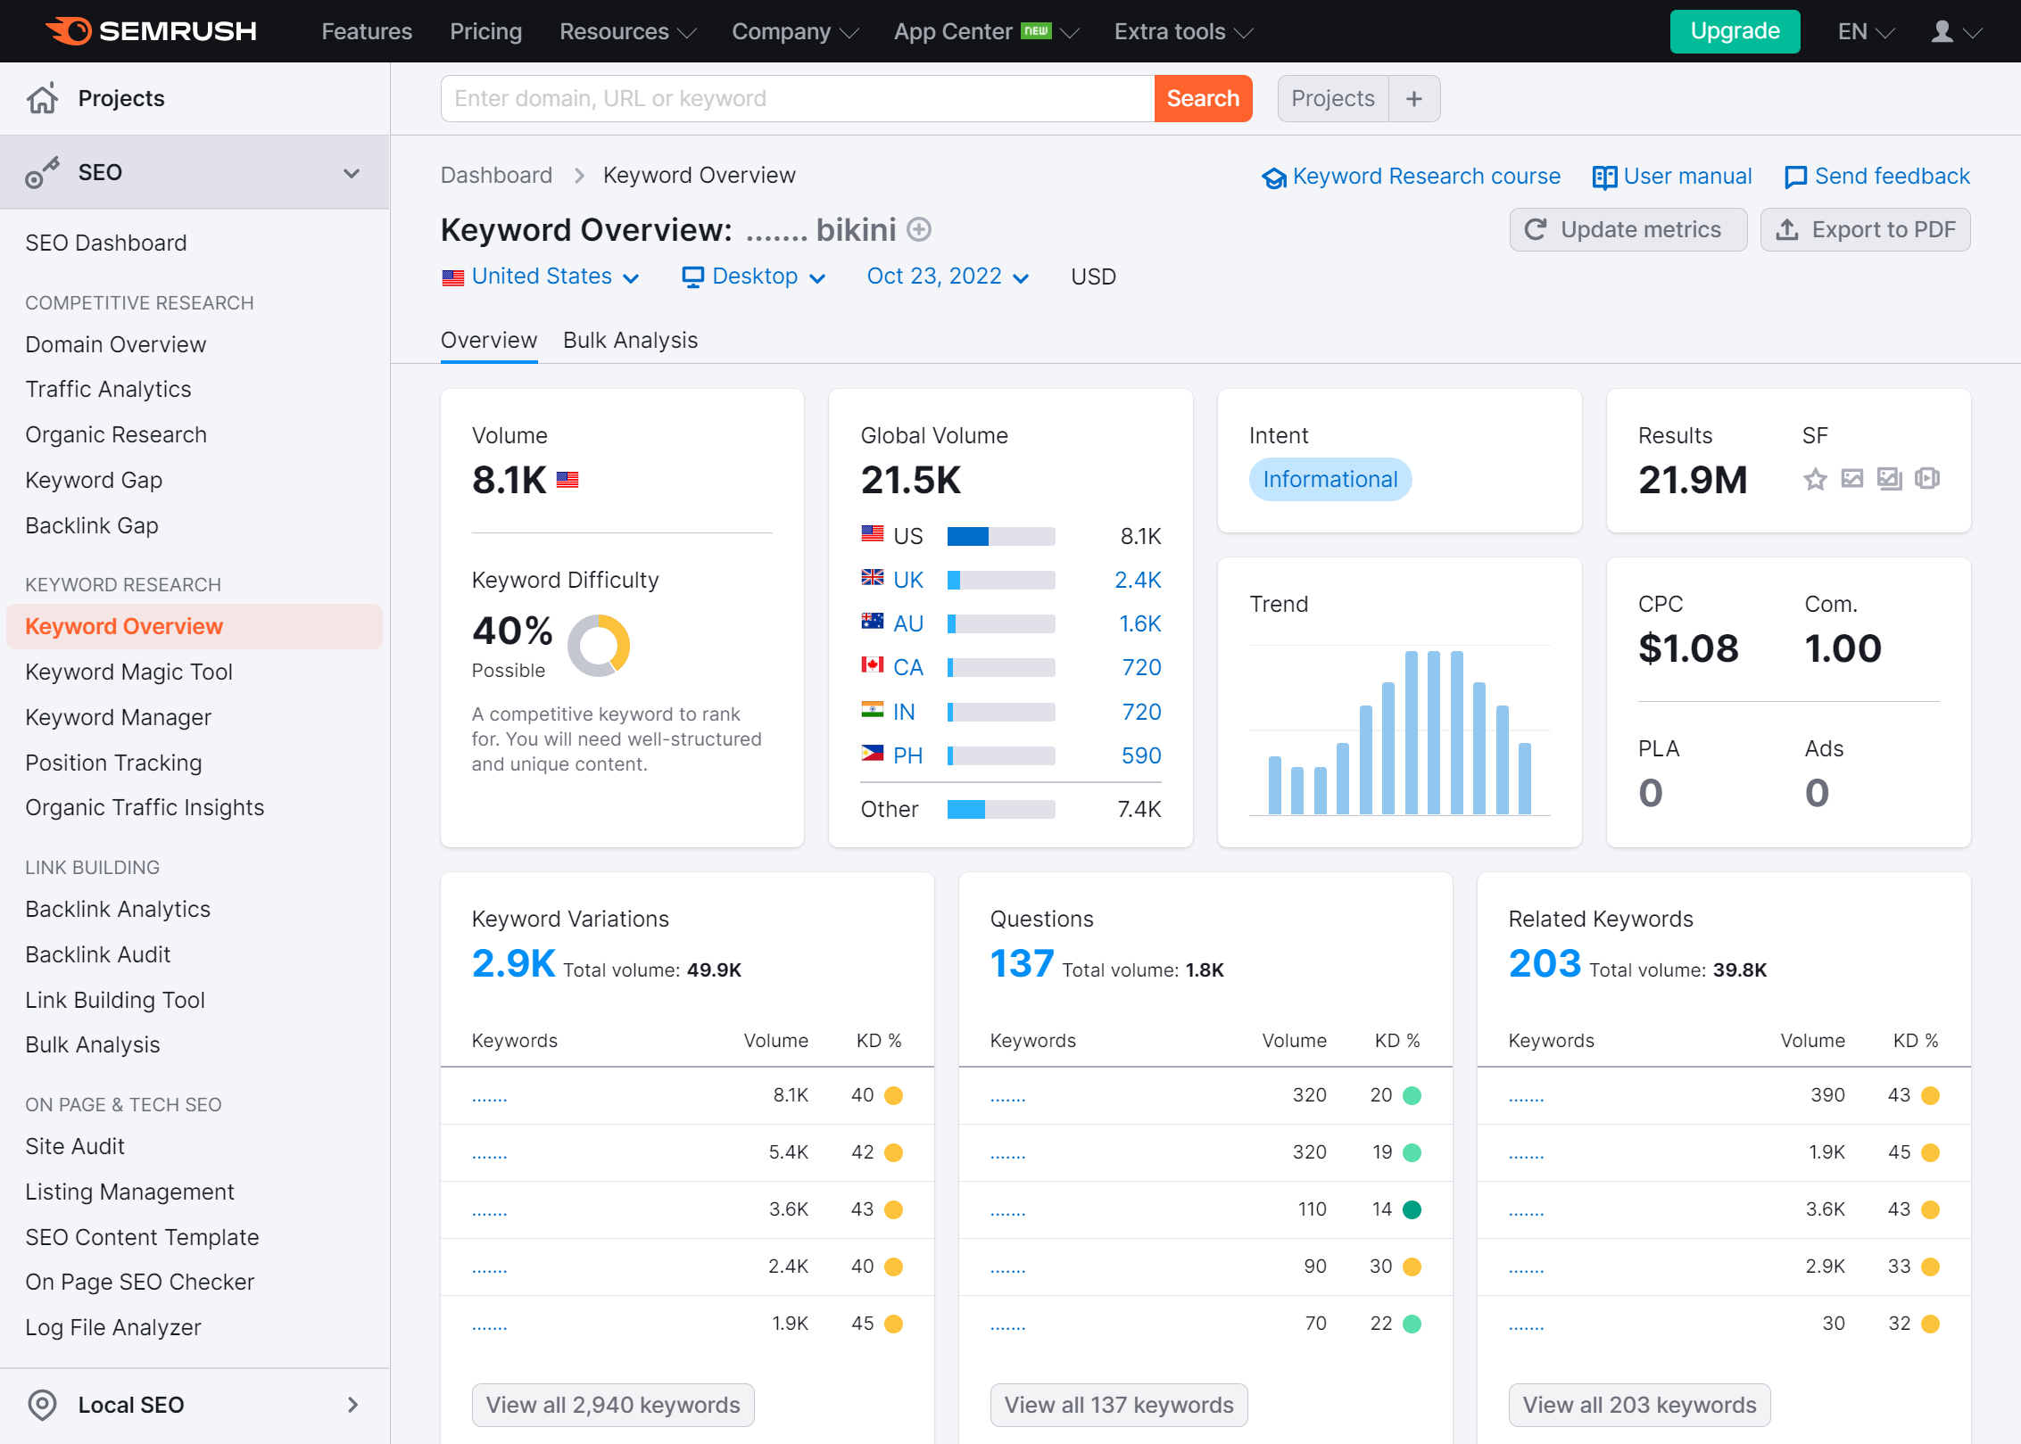Add keyword to list with plus circle icon
This screenshot has height=1444, width=2021.
[x=919, y=230]
